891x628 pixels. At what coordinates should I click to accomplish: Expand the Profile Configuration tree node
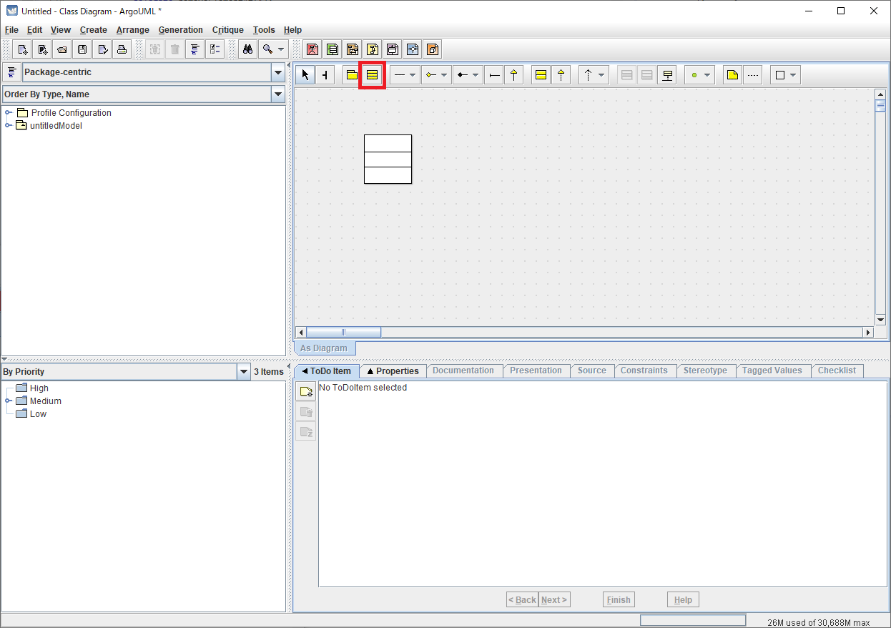point(9,113)
